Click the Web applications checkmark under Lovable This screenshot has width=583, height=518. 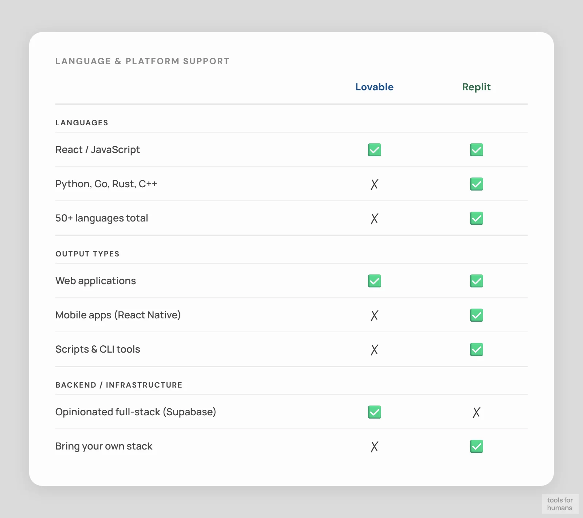pos(374,280)
